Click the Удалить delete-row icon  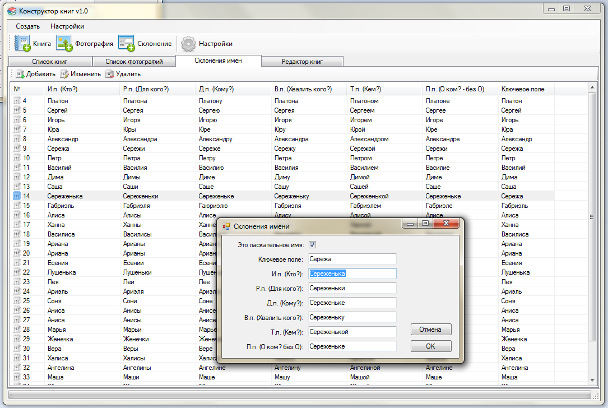click(109, 74)
